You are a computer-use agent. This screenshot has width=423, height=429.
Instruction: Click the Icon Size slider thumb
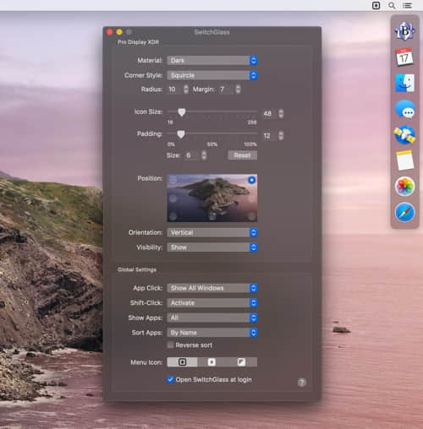(182, 112)
